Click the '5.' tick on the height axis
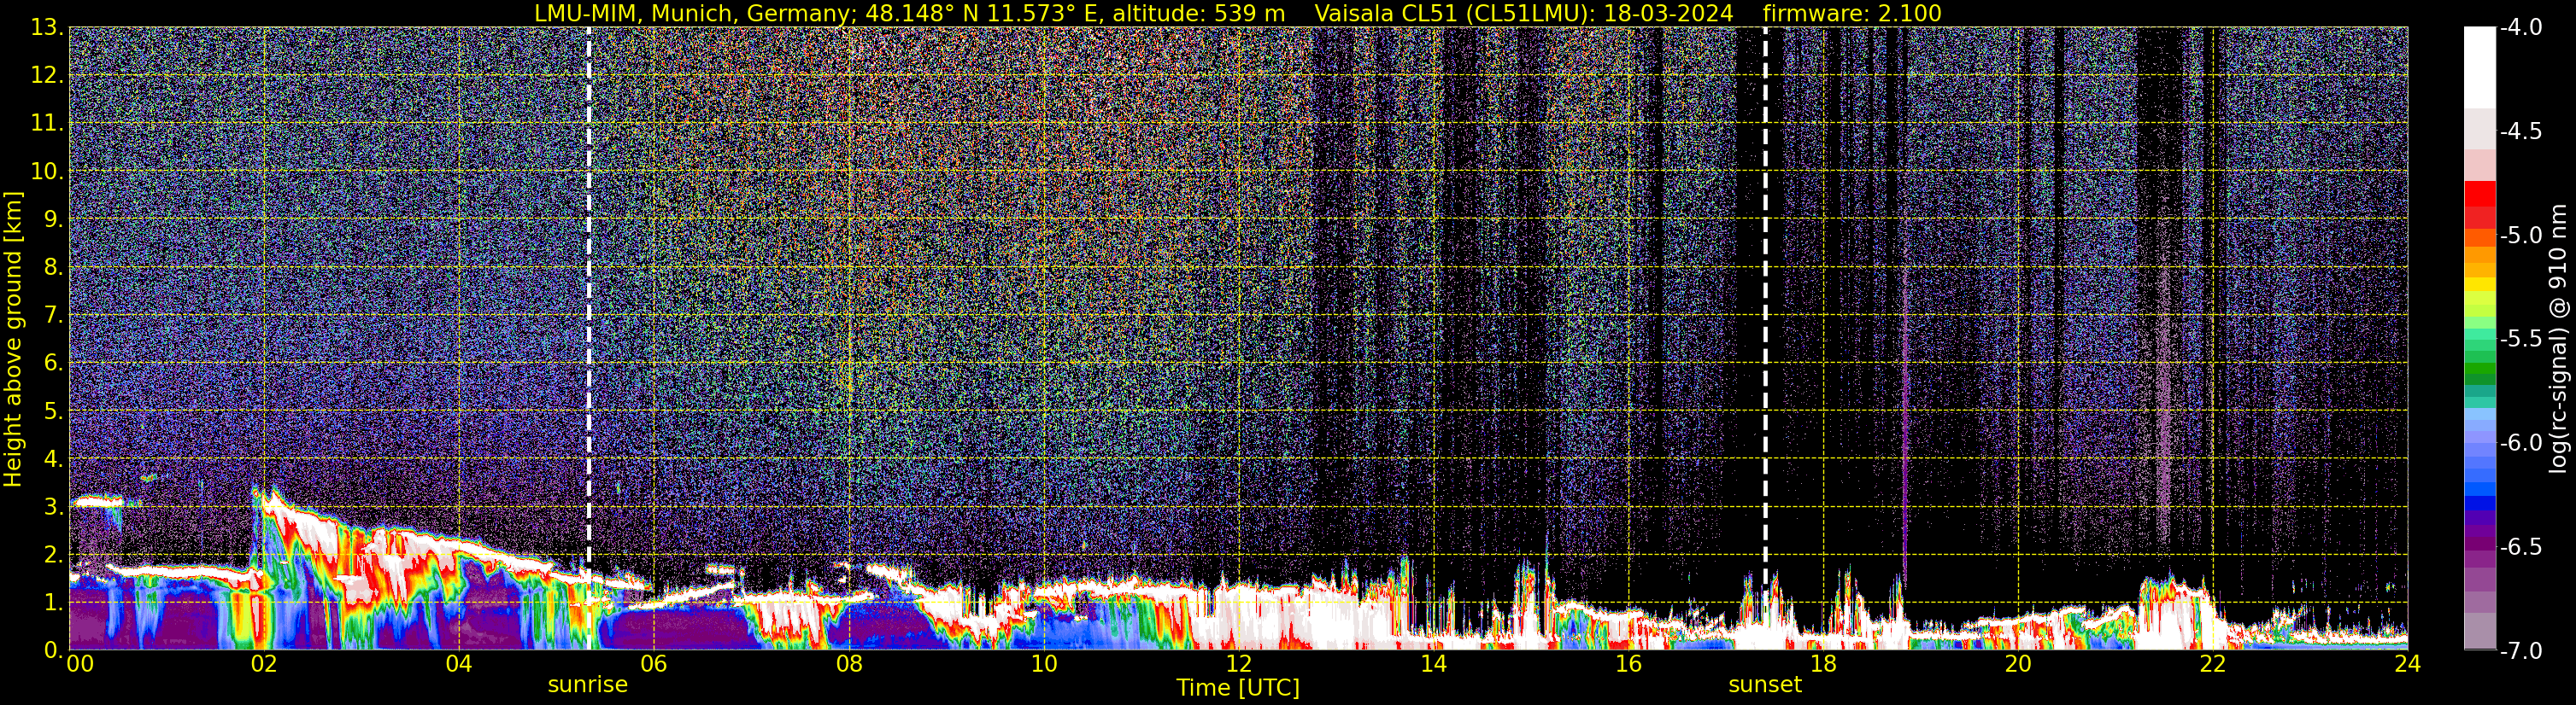Image resolution: width=2576 pixels, height=705 pixels. coord(54,411)
